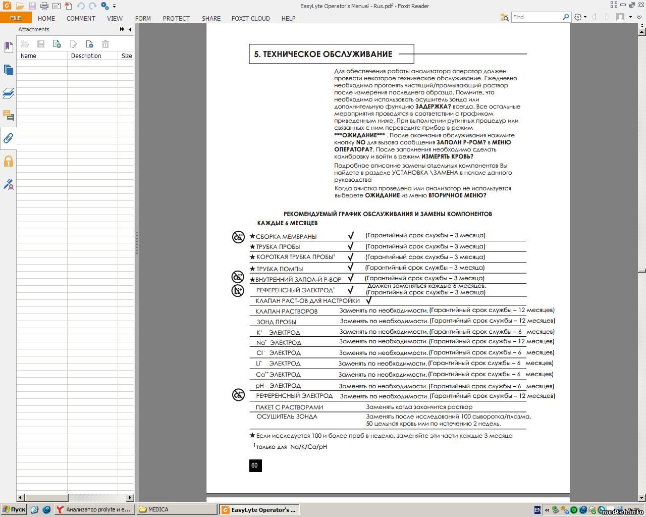Open attachment settings icon with gear
646x517 pixels.
89,44
